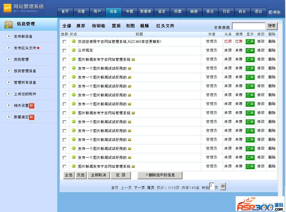Click 删除 link in 公开规定 row
The width and height of the screenshot is (286, 212).
(x=272, y=50)
